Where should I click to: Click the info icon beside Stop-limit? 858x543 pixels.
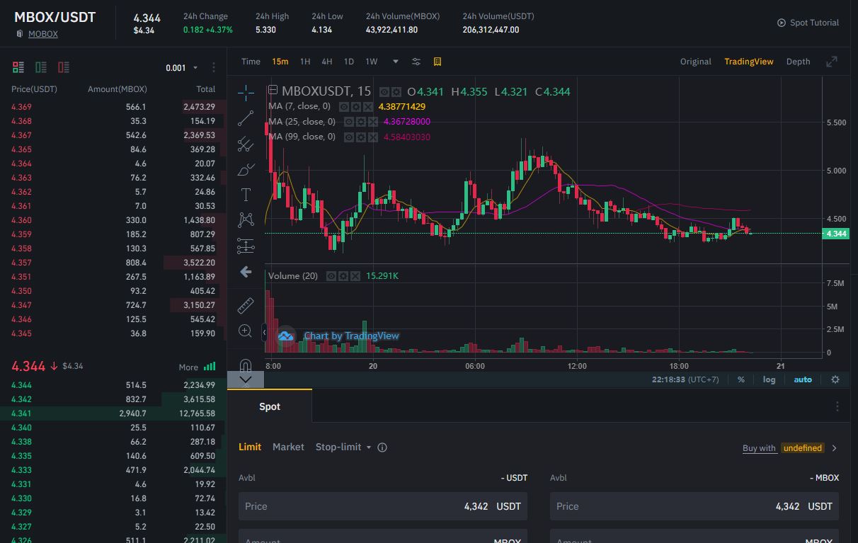tap(382, 447)
